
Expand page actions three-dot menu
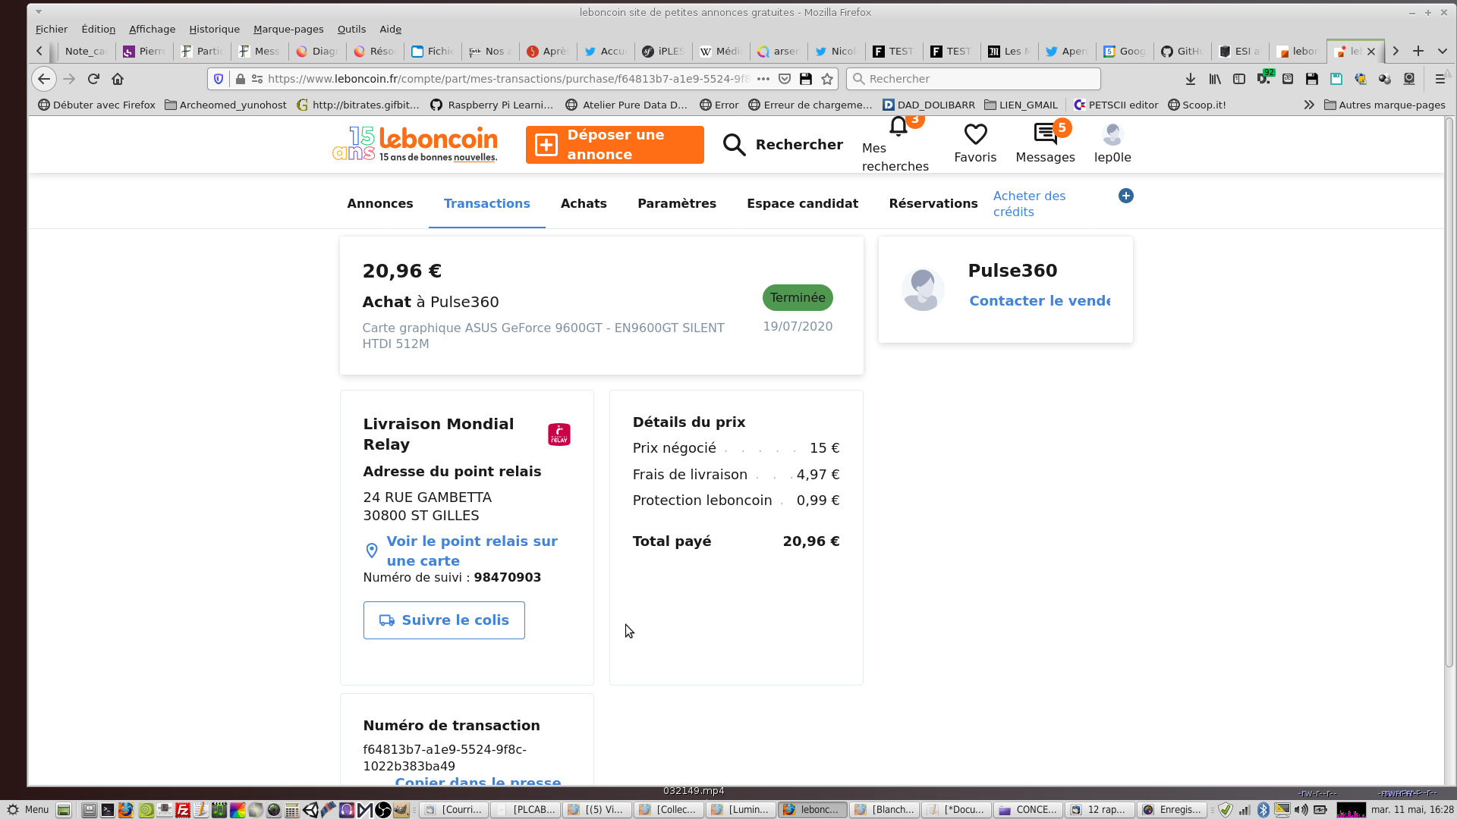coord(763,79)
